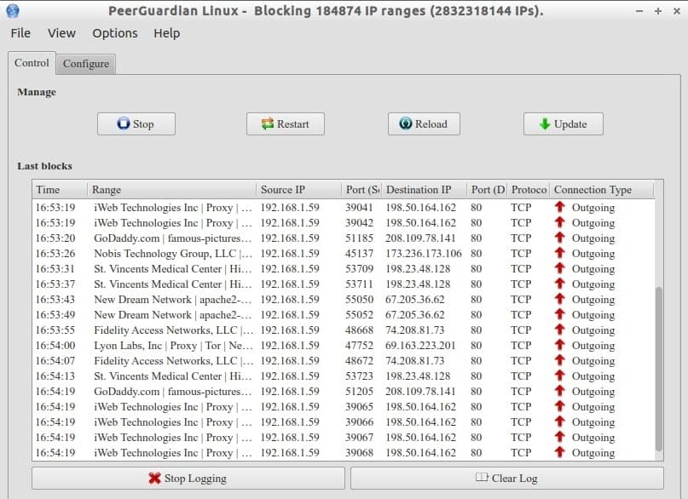
Task: Click outgoing arrow icon for source port 53711
Action: coord(559,284)
